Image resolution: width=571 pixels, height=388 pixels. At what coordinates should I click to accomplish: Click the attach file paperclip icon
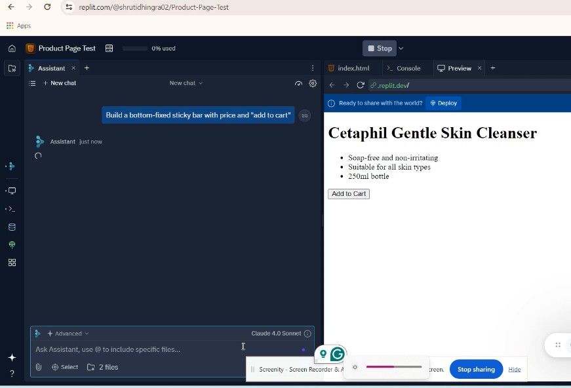[x=39, y=367]
